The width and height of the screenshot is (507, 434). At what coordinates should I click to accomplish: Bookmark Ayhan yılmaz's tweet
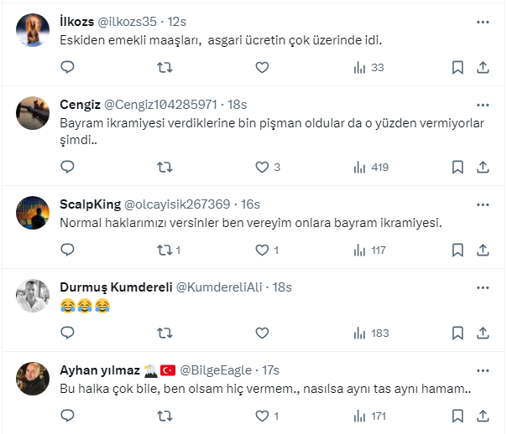[x=457, y=416]
